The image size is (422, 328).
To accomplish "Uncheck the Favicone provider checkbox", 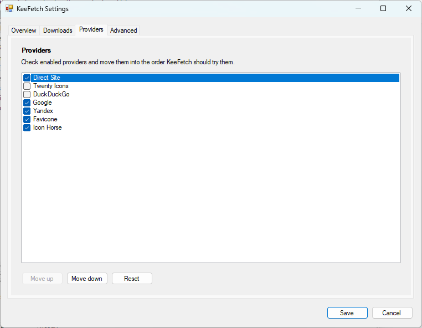I will 27,119.
